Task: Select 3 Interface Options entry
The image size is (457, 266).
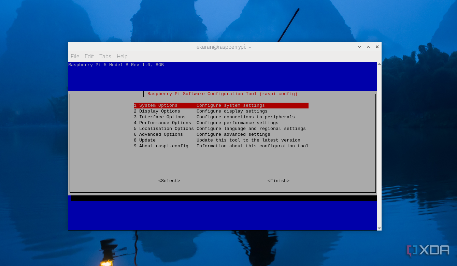Action: 221,117
